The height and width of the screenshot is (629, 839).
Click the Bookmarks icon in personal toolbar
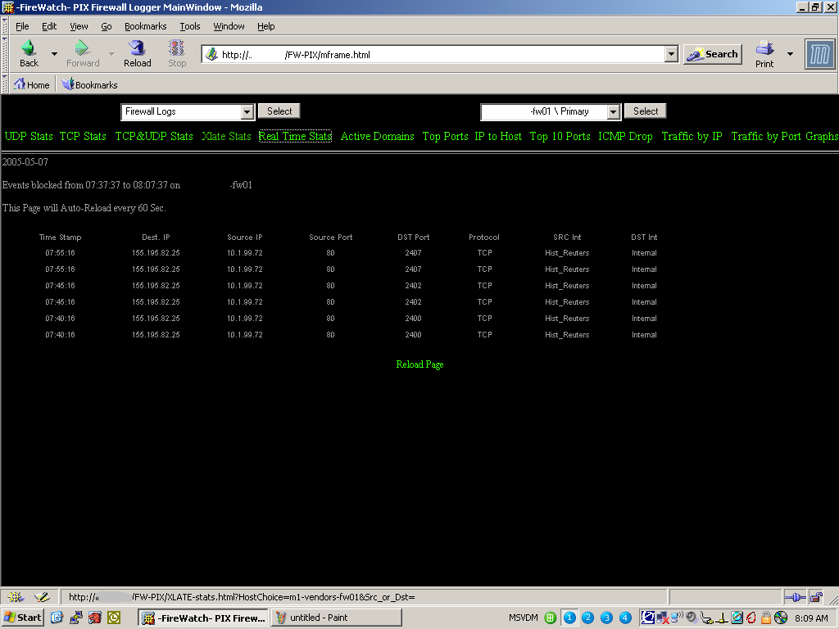[x=68, y=84]
